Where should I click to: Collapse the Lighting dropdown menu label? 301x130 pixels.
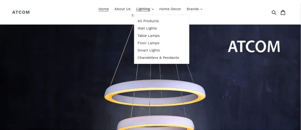pos(143,9)
